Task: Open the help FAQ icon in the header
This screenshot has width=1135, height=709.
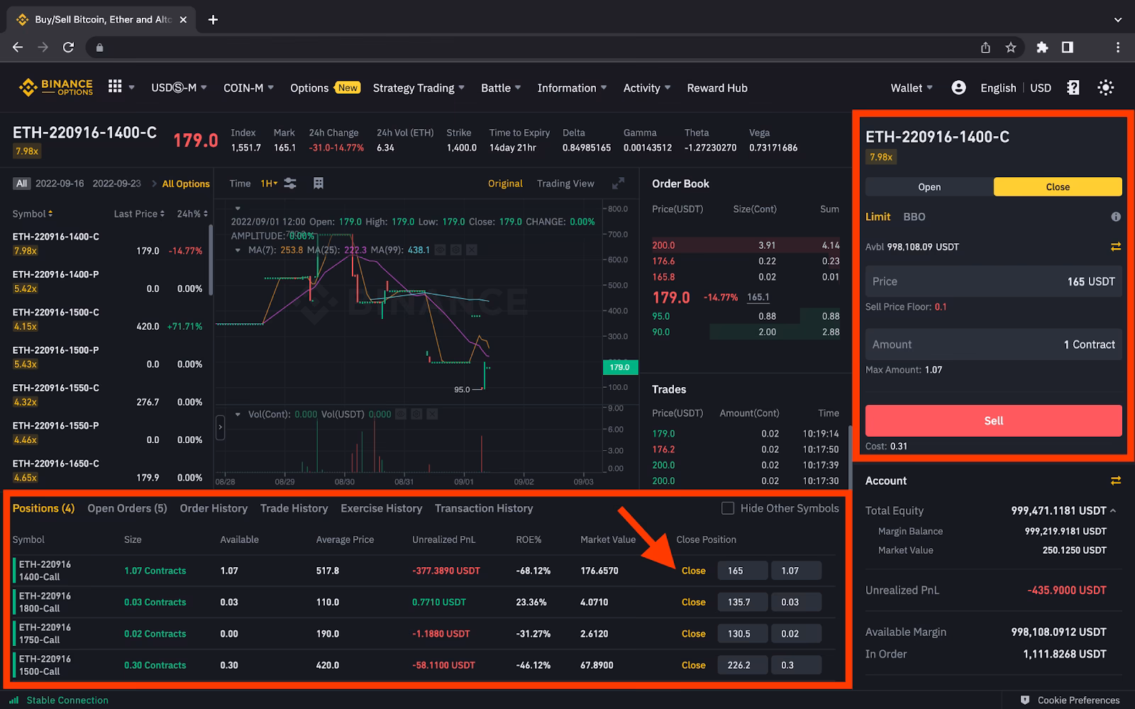Action: [x=1073, y=87]
